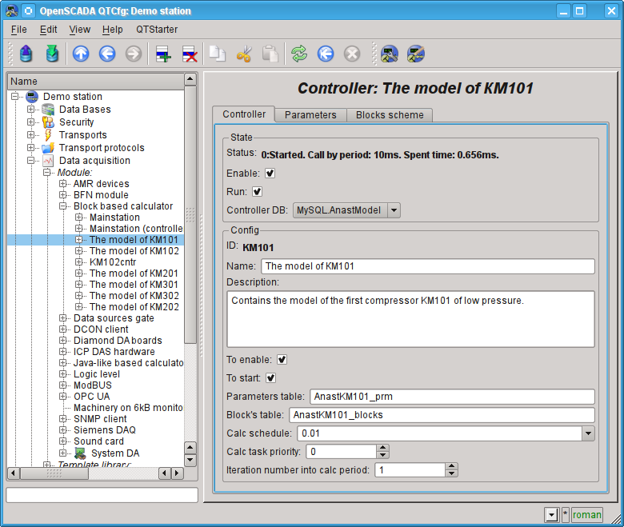The height and width of the screenshot is (527, 624).
Task: Select KM102cntr in the tree
Action: [x=113, y=262]
